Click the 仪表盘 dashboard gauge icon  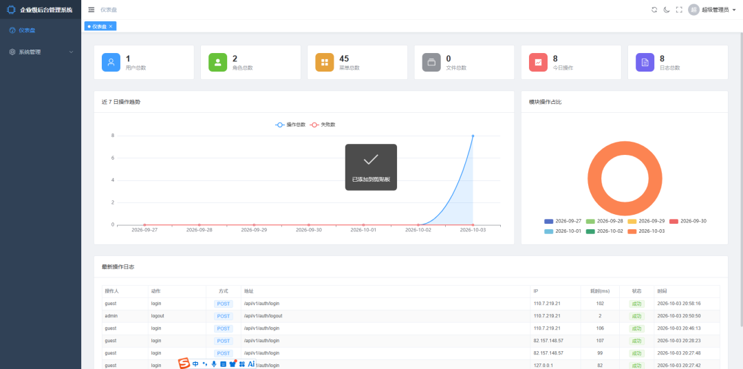click(12, 30)
